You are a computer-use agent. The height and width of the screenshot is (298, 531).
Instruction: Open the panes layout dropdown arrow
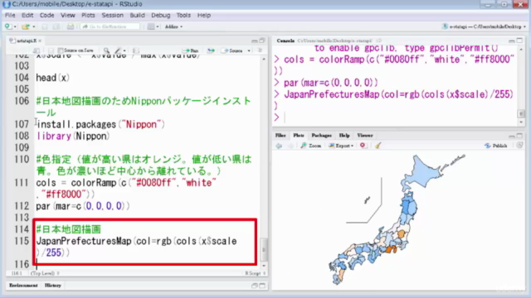pos(158,26)
